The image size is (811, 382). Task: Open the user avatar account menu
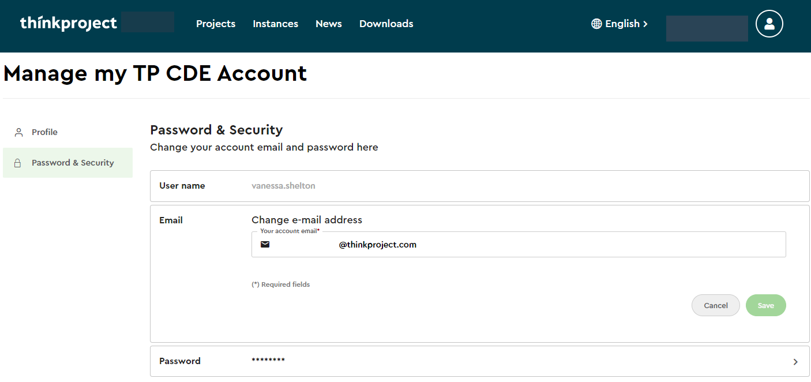pyautogui.click(x=769, y=24)
